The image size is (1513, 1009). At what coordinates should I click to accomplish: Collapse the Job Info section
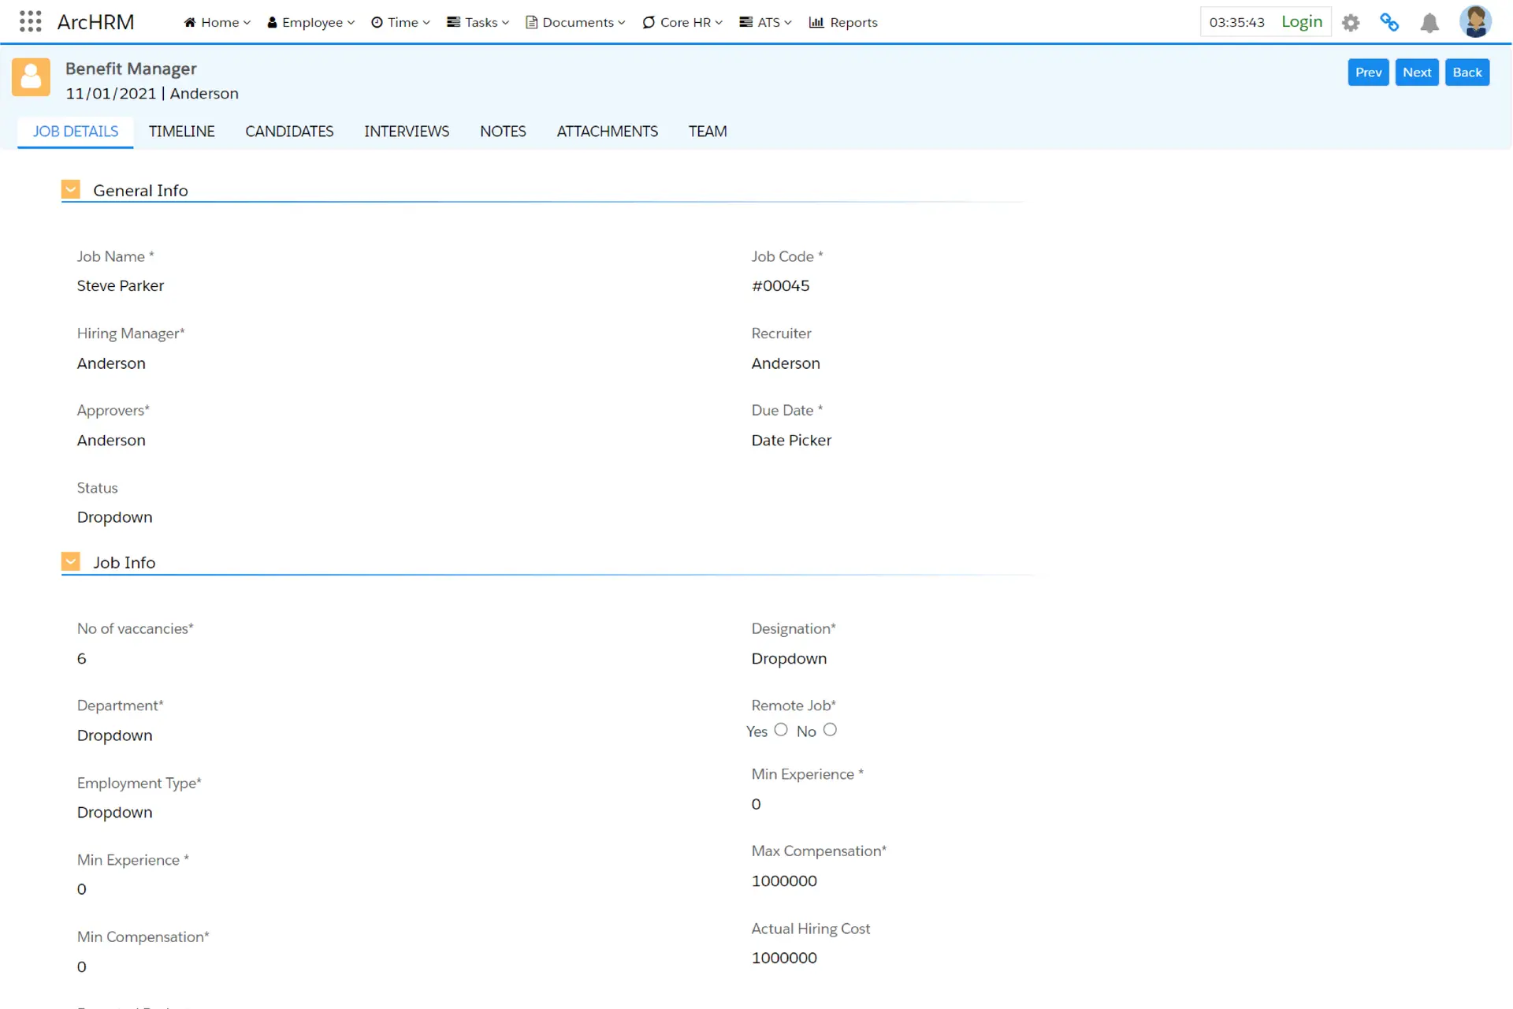(x=71, y=561)
